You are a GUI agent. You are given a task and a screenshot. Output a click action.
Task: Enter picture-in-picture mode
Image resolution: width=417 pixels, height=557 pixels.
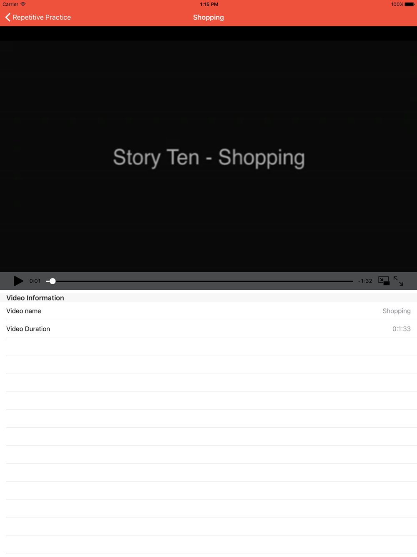click(384, 281)
